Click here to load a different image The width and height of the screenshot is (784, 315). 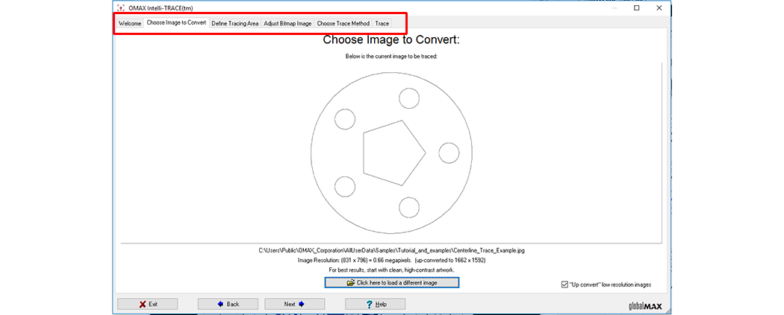pyautogui.click(x=391, y=283)
